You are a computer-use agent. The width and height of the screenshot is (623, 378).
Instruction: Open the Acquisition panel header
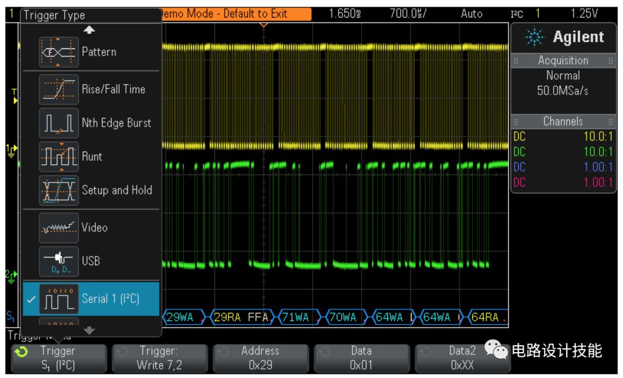(x=563, y=61)
